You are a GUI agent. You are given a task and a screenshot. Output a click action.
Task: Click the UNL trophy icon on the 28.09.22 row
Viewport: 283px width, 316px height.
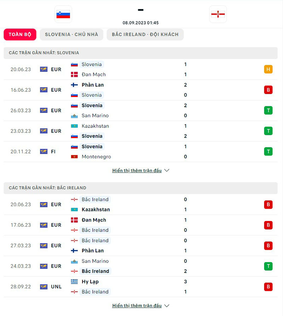click(43, 287)
